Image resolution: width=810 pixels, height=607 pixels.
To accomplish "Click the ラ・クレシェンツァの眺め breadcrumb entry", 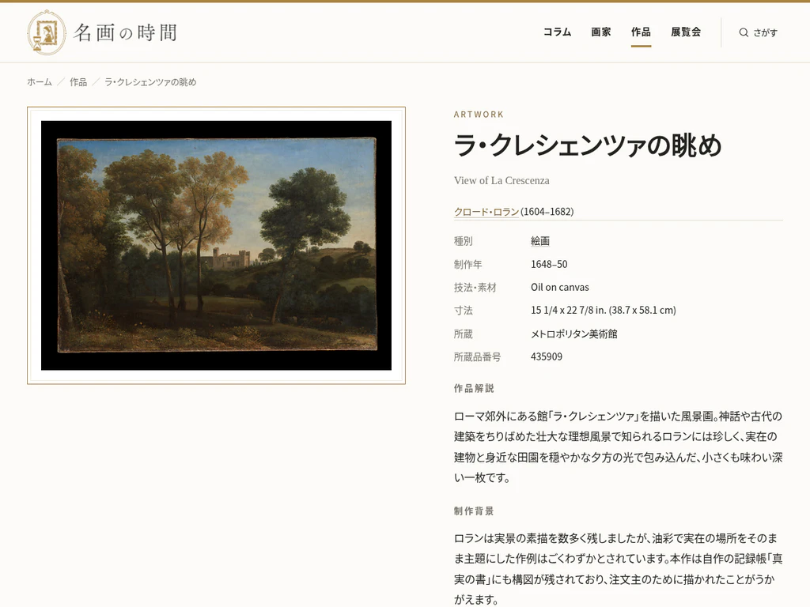I will point(150,82).
